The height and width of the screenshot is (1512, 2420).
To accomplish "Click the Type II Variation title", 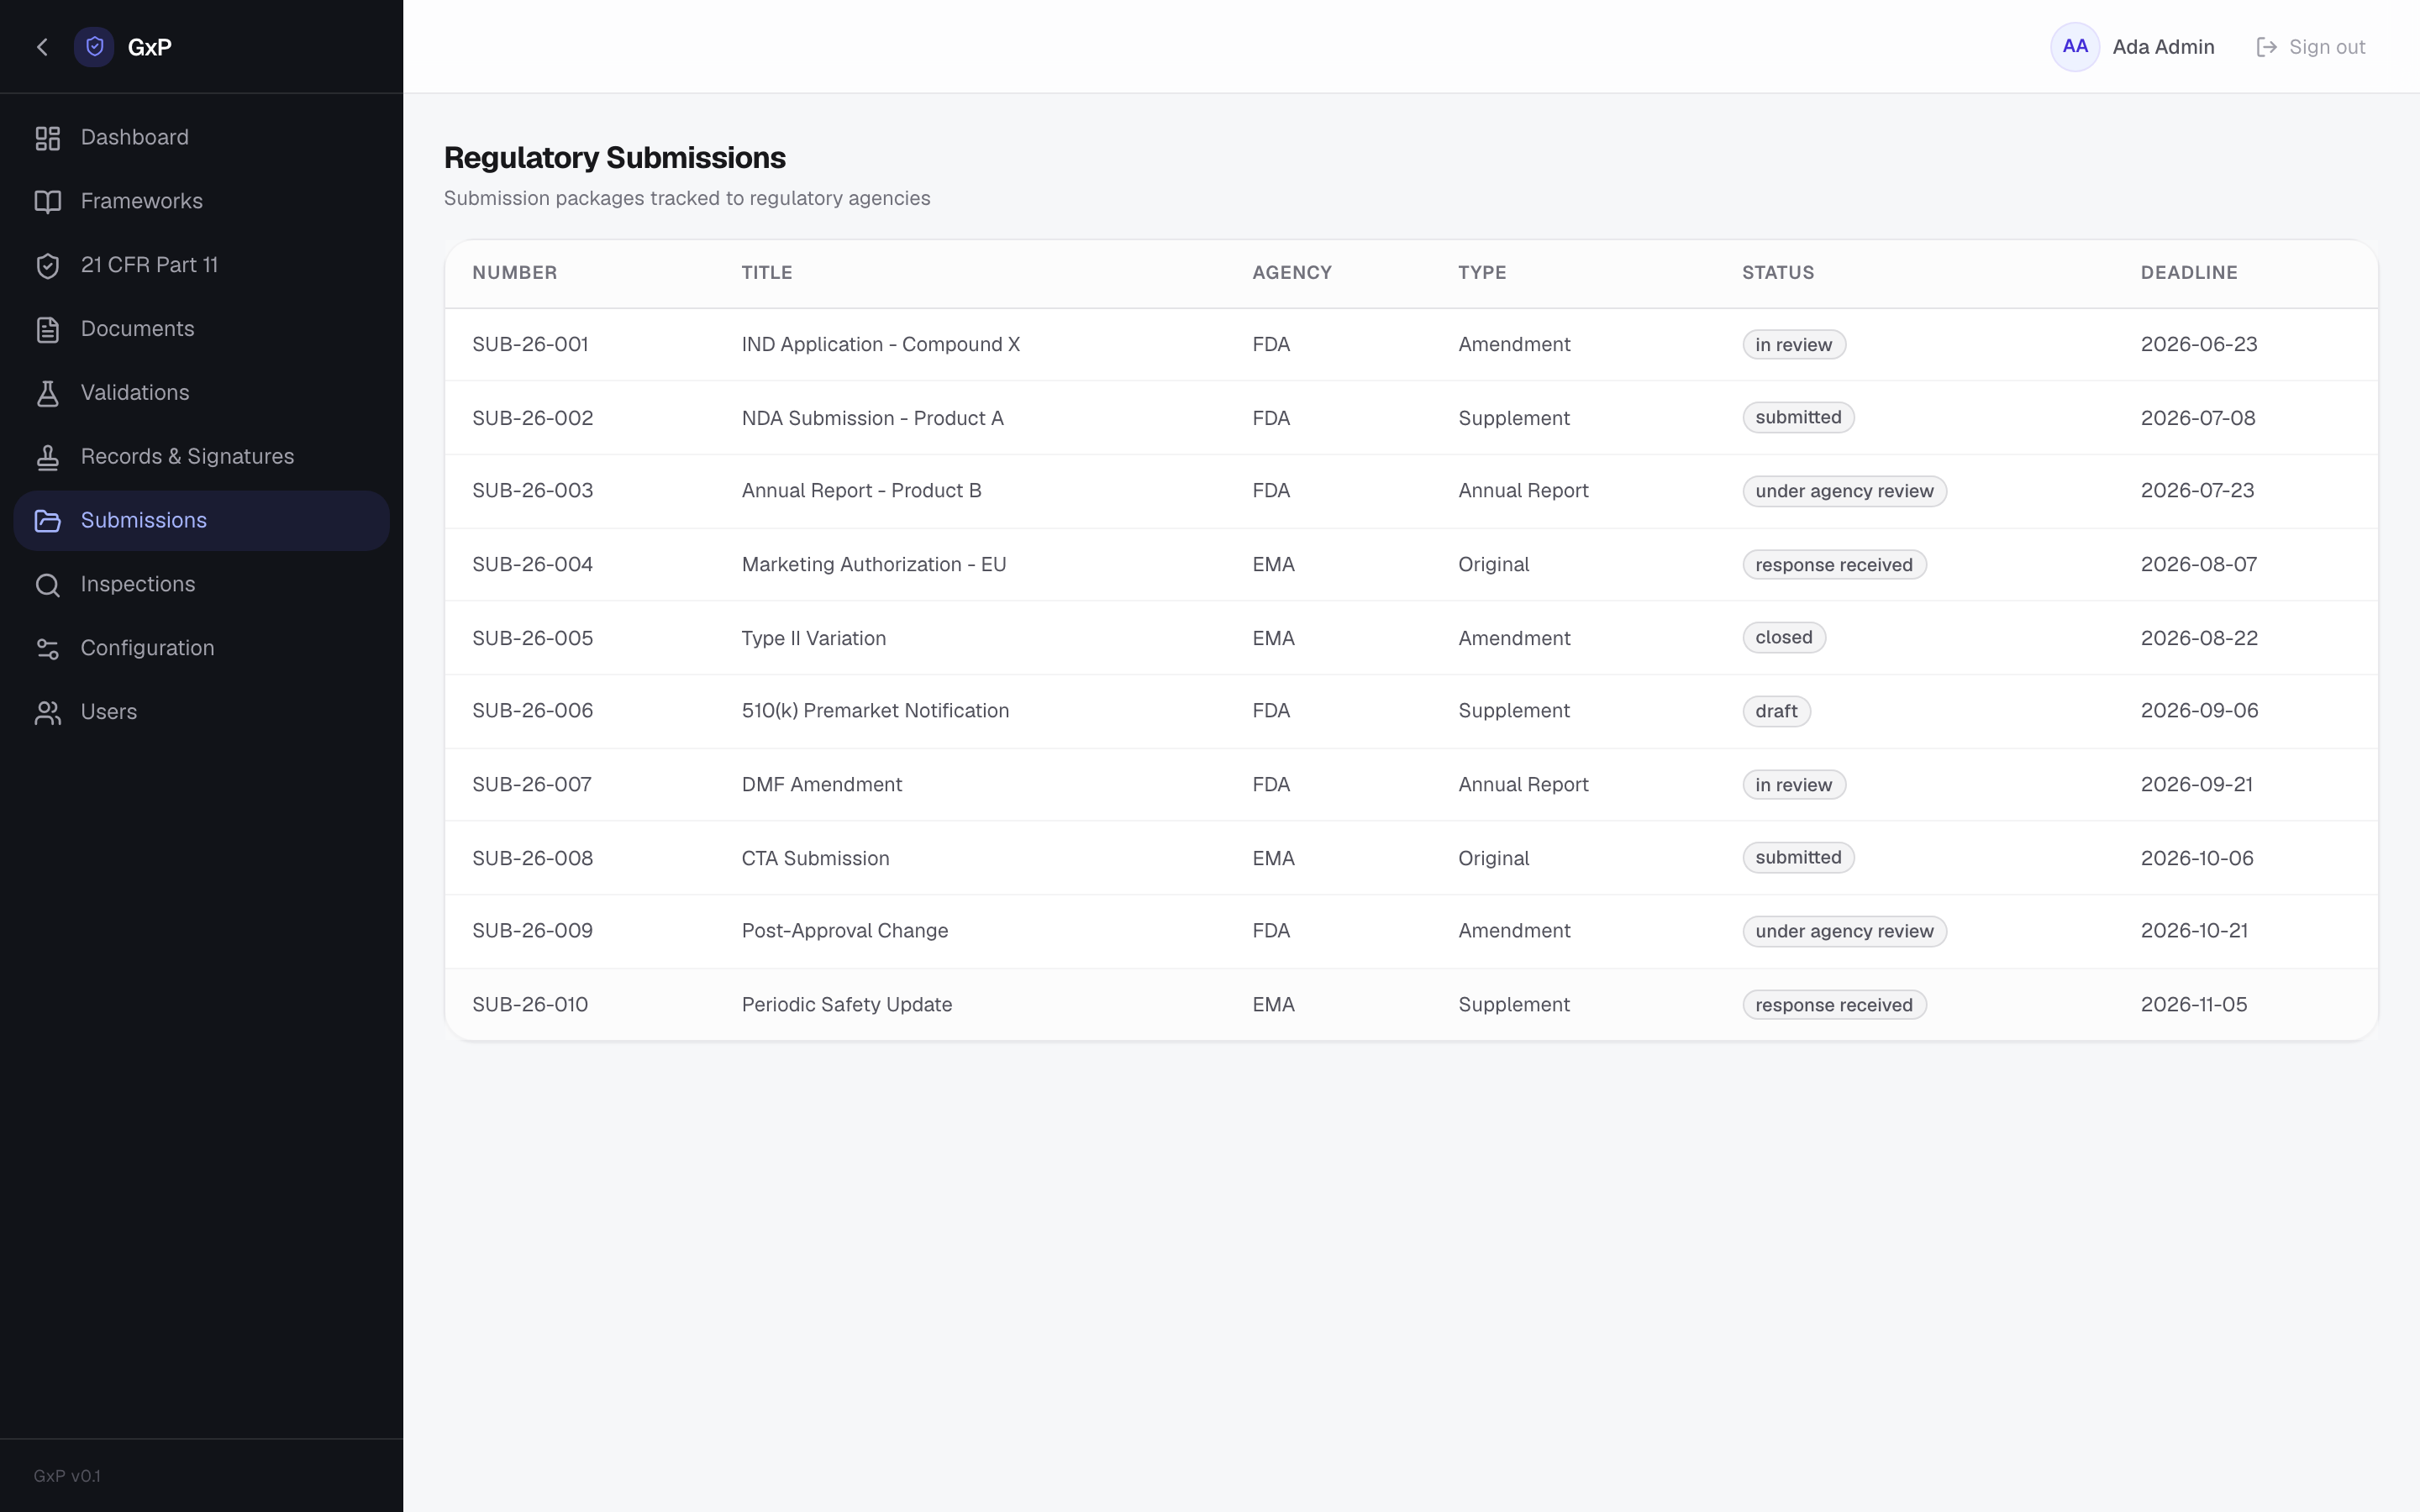I will pos(813,638).
